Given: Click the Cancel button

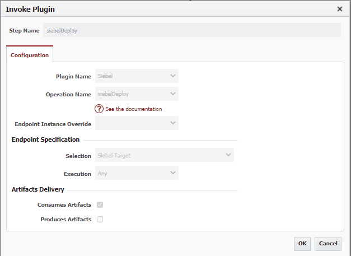Looking at the screenshot, I should (x=328, y=244).
